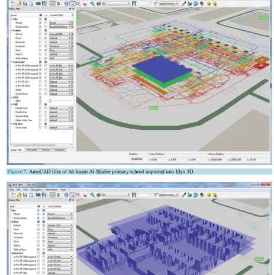Open the Edit menu
Viewport: 274px width, 275px height.
pos(18,190)
